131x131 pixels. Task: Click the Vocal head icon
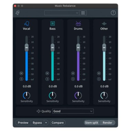(x=27, y=24)
